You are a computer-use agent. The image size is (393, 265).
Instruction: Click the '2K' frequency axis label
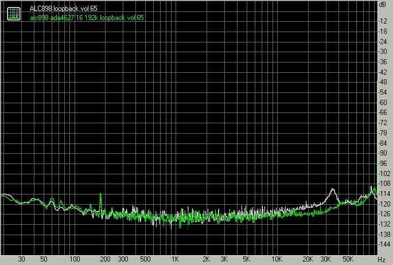(x=207, y=259)
